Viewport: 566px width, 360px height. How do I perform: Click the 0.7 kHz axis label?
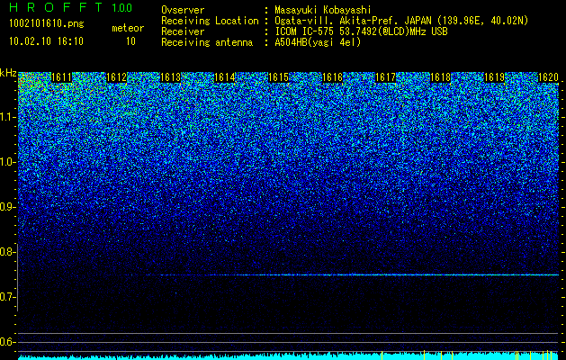coord(6,297)
